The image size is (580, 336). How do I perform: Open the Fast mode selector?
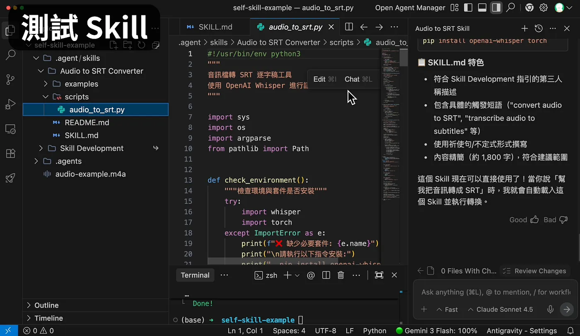[447, 310]
